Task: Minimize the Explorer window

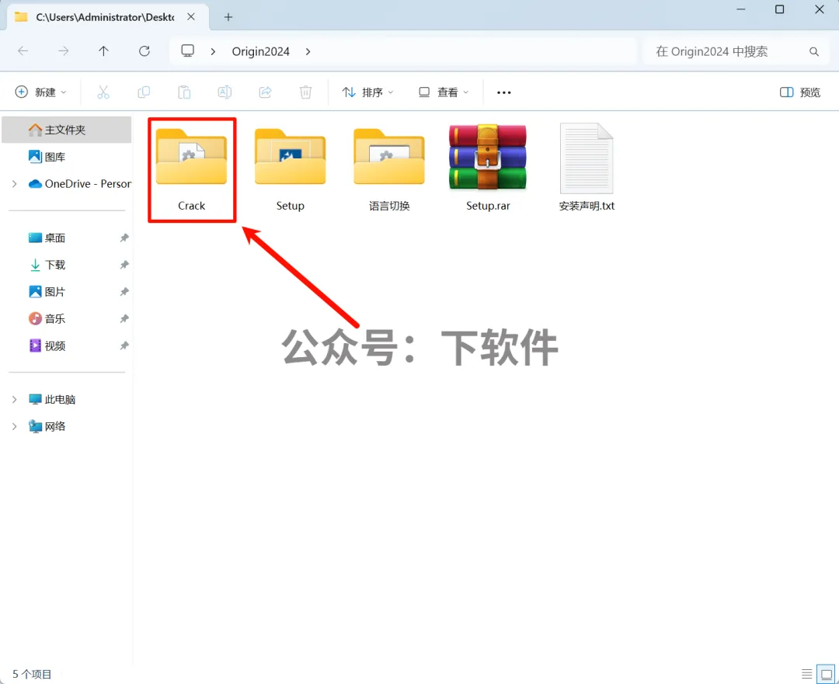Action: tap(740, 9)
